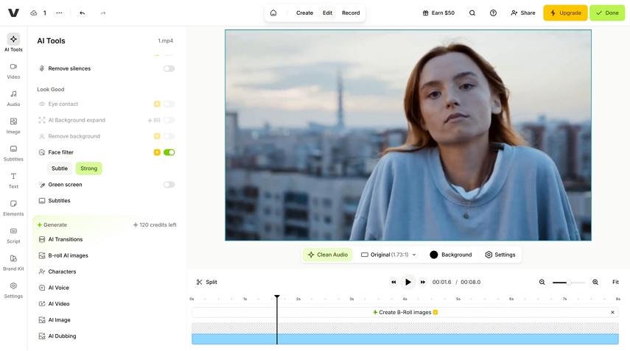Skip forward with the fast-forward button

click(x=423, y=282)
